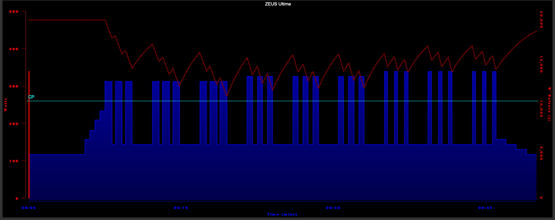Click the Time (mins) axis title
Viewport: 555px width, 220px height.
(x=282, y=214)
